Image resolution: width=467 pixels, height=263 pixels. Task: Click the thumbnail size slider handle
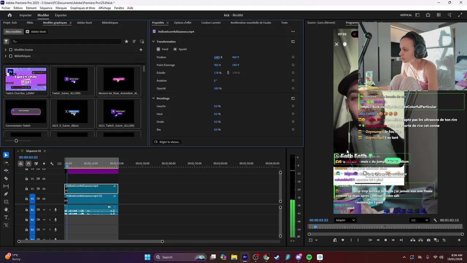[x=16, y=141]
